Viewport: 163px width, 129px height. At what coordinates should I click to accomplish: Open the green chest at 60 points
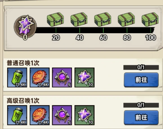(x=103, y=19)
